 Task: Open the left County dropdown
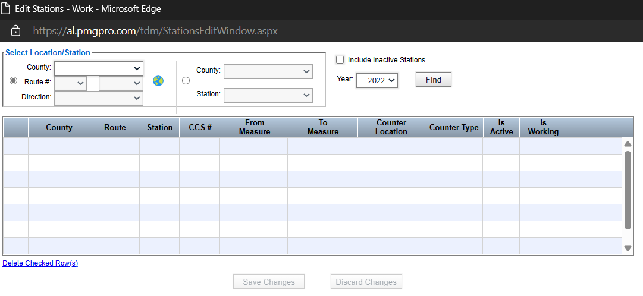pyautogui.click(x=99, y=68)
